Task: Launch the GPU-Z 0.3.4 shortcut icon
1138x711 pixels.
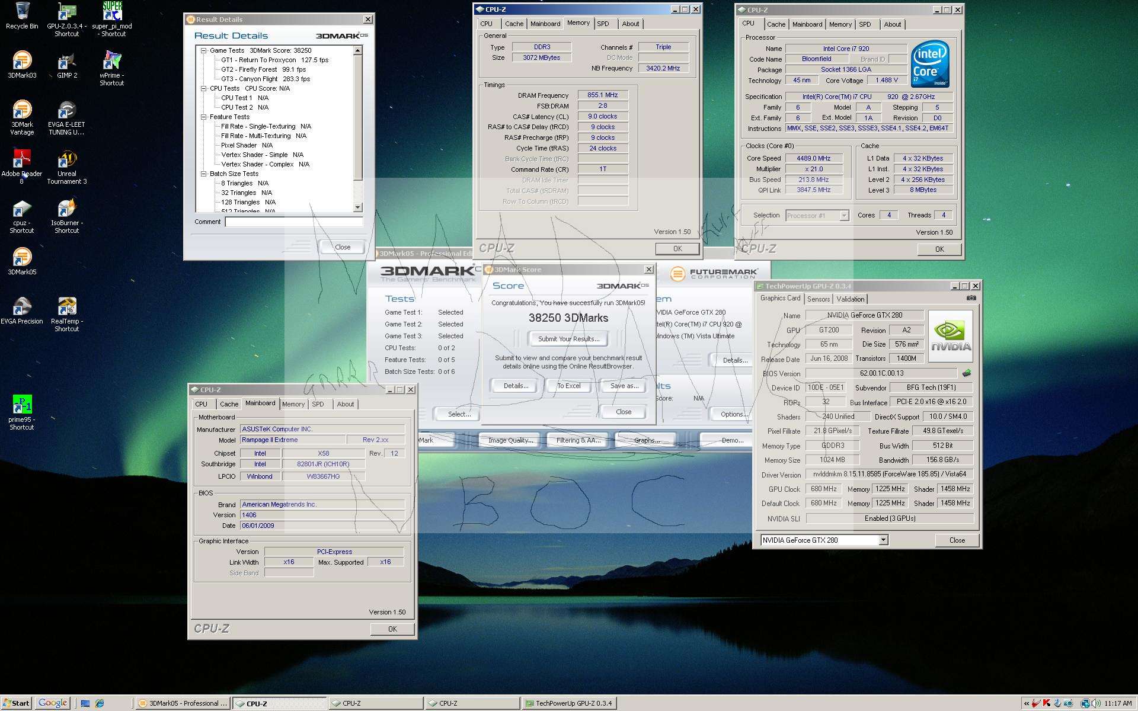Action: (66, 20)
